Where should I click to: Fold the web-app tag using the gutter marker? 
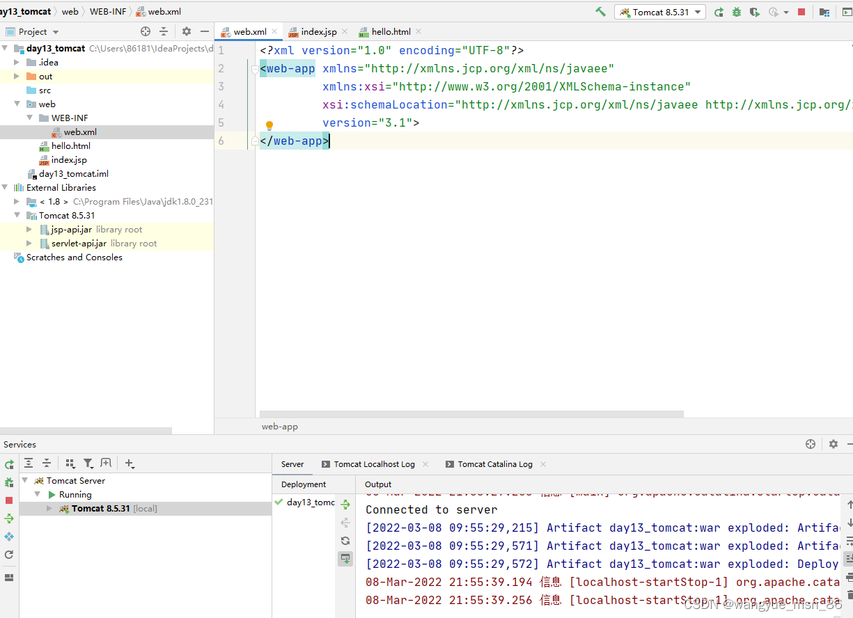(255, 68)
